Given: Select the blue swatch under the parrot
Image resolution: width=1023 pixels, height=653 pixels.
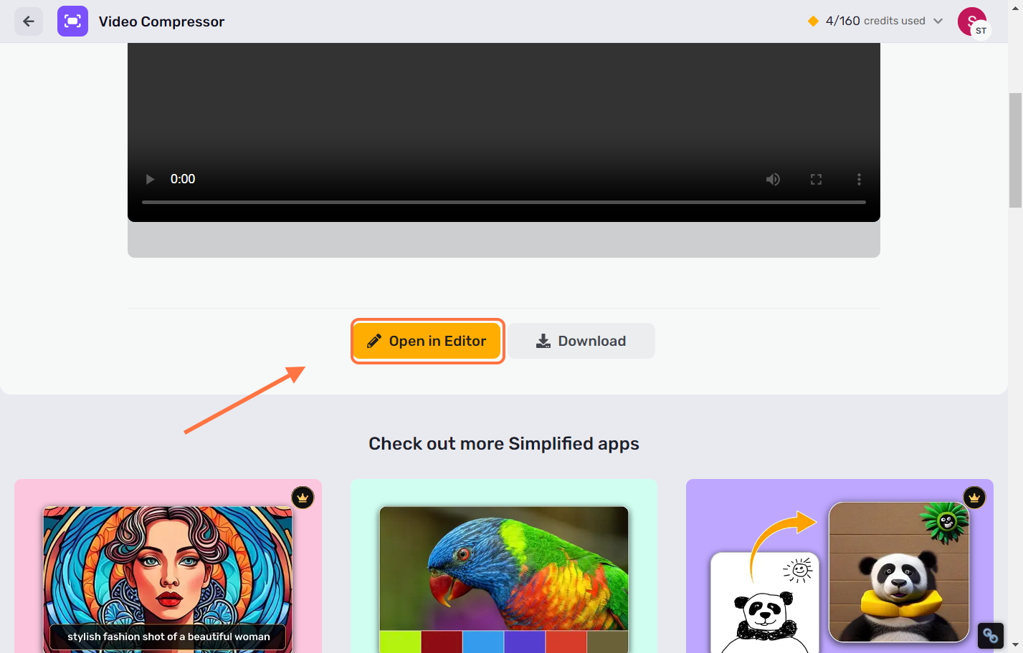Looking at the screenshot, I should point(483,642).
